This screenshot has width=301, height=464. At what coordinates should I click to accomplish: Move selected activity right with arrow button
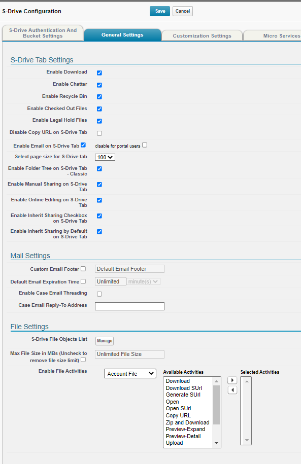coord(232,380)
